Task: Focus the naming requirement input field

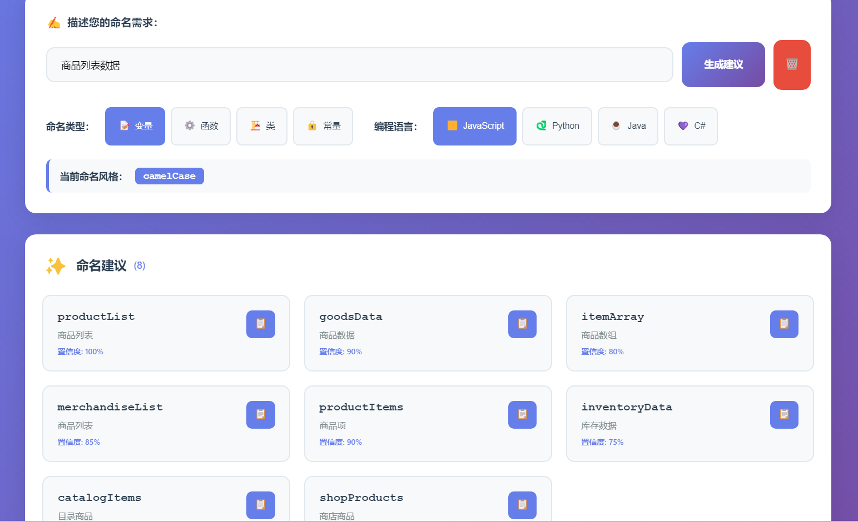Action: click(360, 65)
